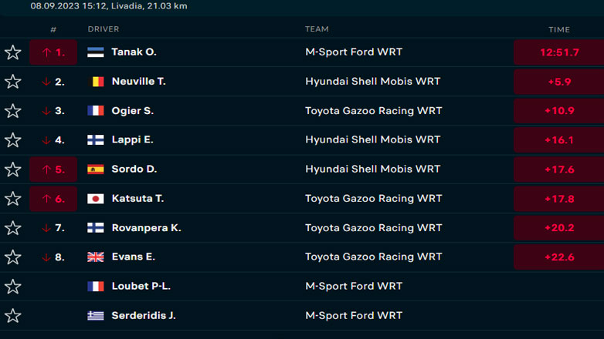This screenshot has width=604, height=339.
Task: Click the 12:51.7 time cell
Action: (559, 52)
